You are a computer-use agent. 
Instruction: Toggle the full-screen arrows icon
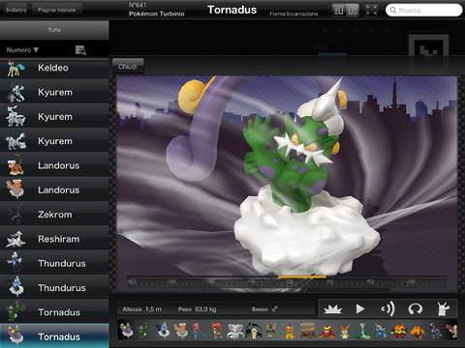(371, 10)
